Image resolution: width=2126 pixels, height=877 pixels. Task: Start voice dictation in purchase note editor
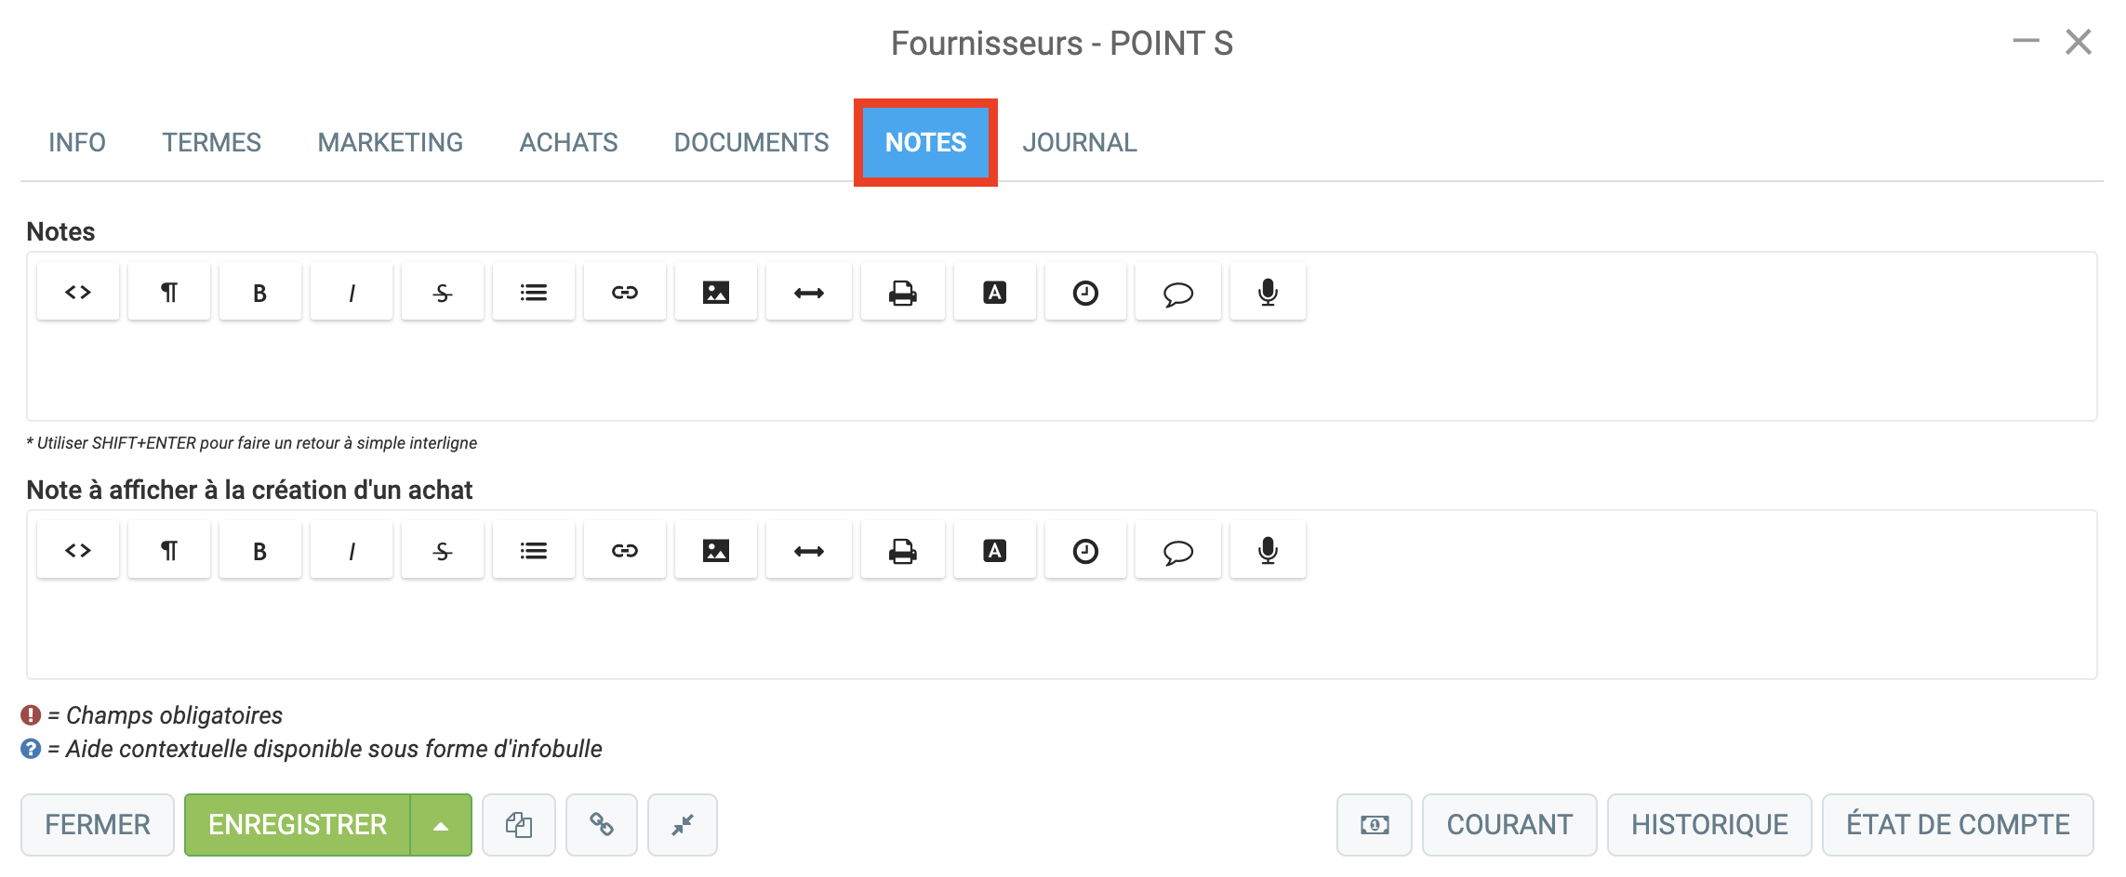click(x=1268, y=551)
